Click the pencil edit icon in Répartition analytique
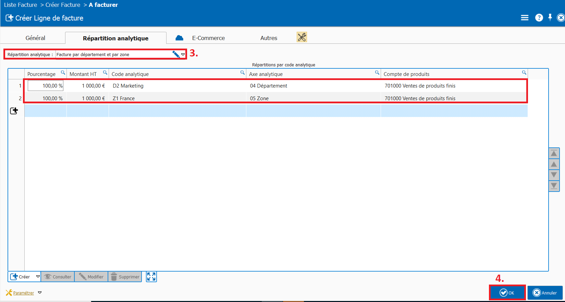The image size is (565, 302). [x=176, y=54]
